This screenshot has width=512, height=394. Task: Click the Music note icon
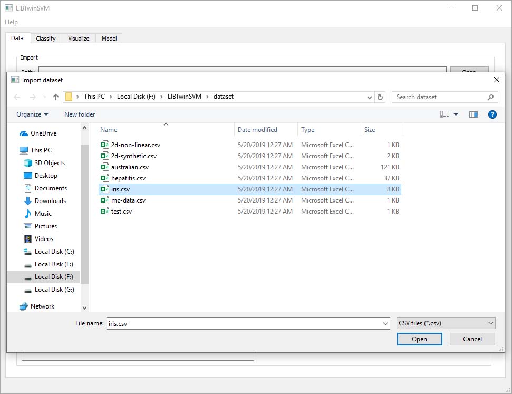pos(28,214)
